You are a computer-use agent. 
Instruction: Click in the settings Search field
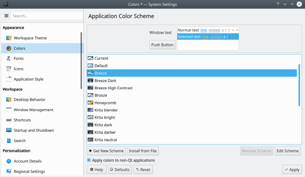click(x=47, y=16)
